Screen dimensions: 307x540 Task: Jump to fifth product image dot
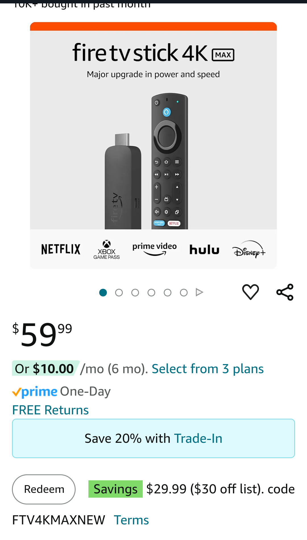point(168,292)
